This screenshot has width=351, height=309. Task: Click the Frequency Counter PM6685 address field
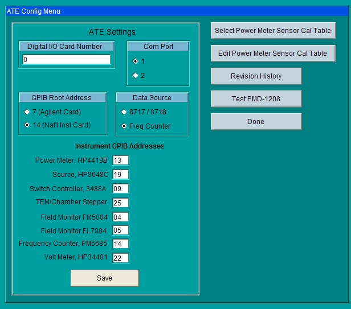pos(121,244)
